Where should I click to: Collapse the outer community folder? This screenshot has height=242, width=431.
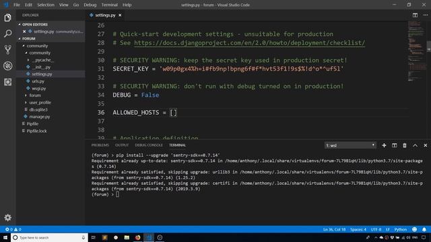point(37,46)
